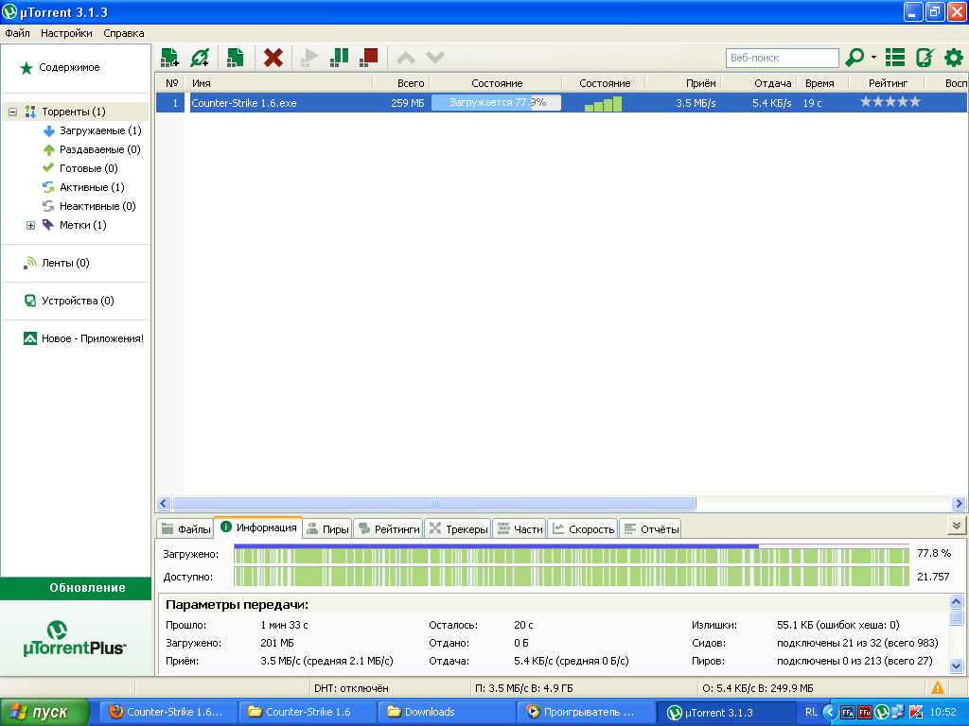Sort by the Отдача column header
Viewport: 969px width, 726px height.
click(759, 83)
